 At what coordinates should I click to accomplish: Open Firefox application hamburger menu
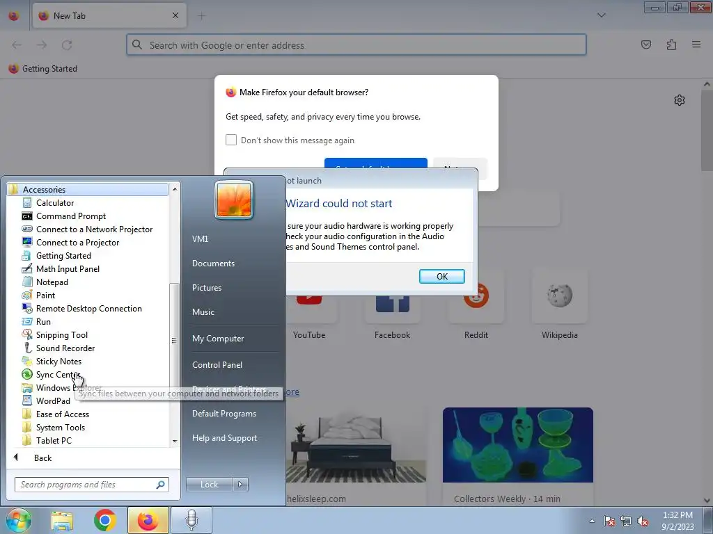coord(696,44)
